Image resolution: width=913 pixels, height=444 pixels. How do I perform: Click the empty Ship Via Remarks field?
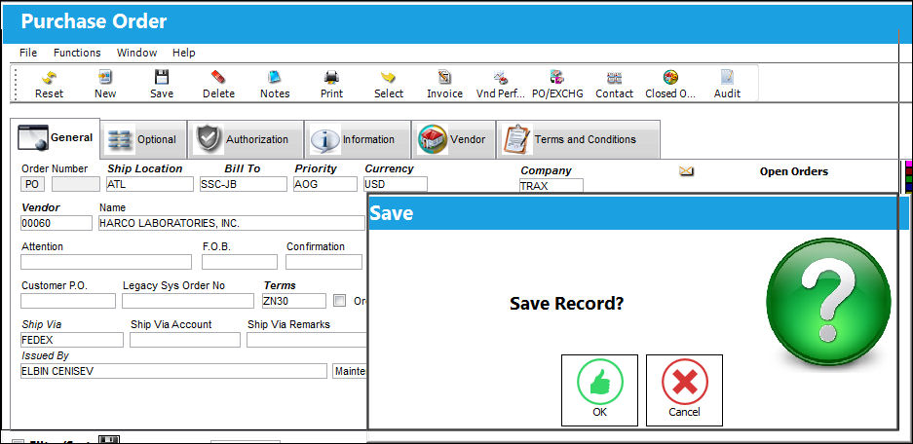(x=307, y=340)
